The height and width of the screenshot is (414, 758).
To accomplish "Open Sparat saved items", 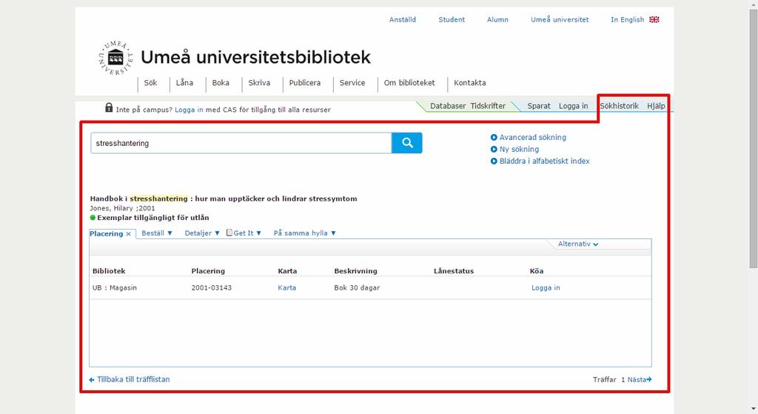I will pyautogui.click(x=539, y=106).
